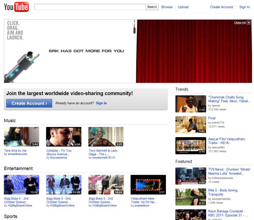This screenshot has height=220, width=254.
Task: Open 'Rite 5 - Body toning, Tranquility' title
Action: click(x=223, y=192)
